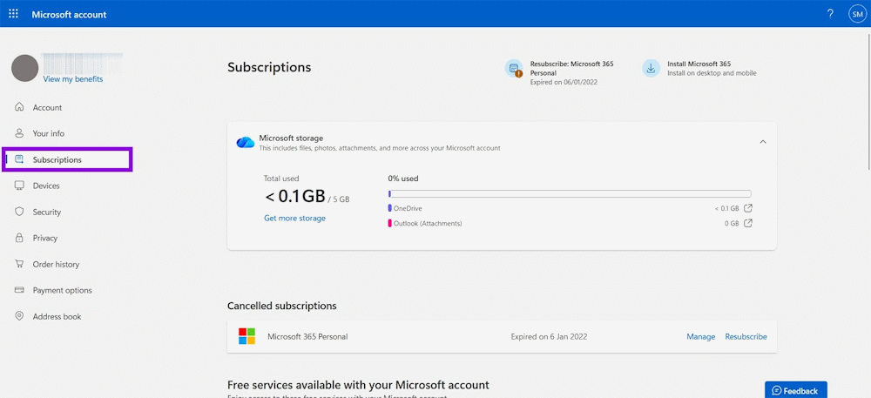This screenshot has width=871, height=398.
Task: Click the Address book pin icon
Action: coord(19,316)
